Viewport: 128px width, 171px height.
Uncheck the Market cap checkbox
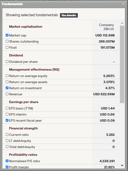[7, 35]
